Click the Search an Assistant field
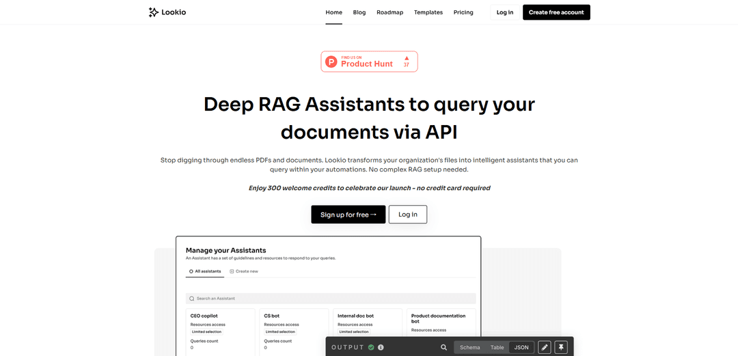 click(x=331, y=299)
